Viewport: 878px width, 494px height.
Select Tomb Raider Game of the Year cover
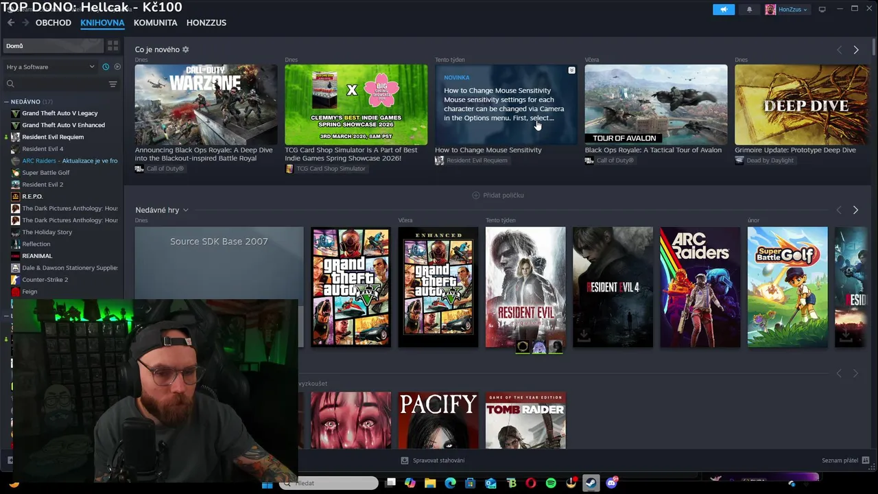[525, 421]
